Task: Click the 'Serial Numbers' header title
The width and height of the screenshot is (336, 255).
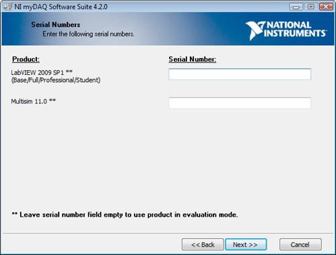Action: pos(56,25)
